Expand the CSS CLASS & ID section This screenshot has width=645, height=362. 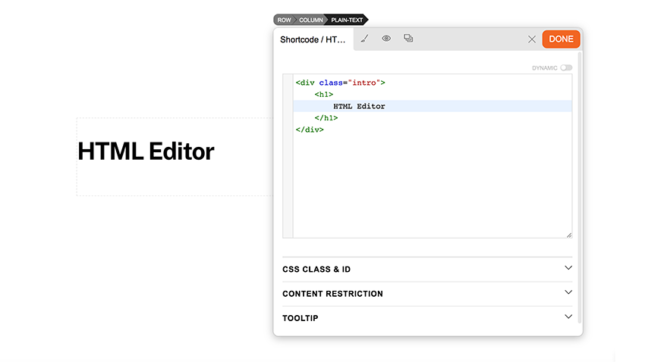tap(427, 270)
